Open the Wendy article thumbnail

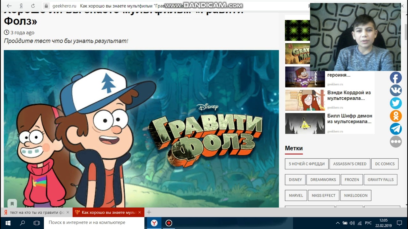(x=305, y=100)
